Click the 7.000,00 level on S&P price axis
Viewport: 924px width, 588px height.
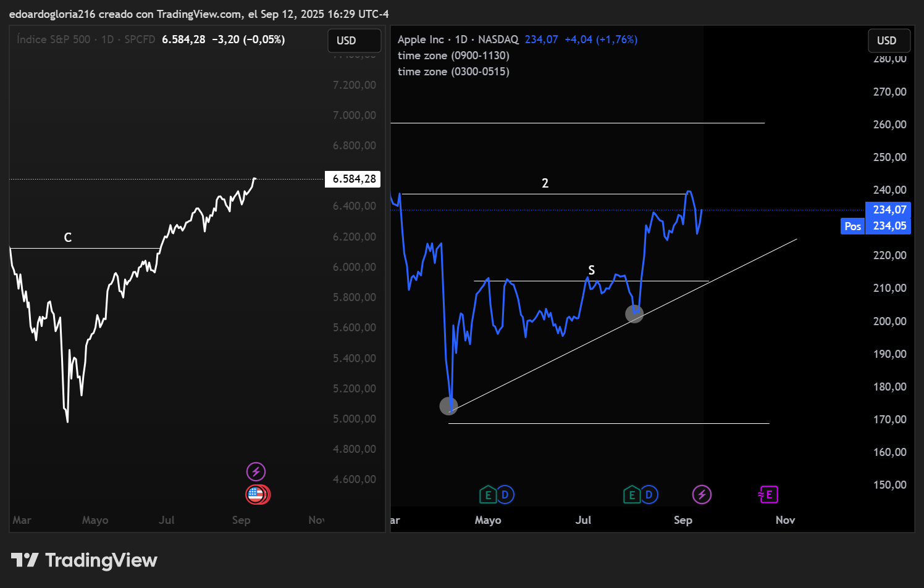pyautogui.click(x=355, y=115)
